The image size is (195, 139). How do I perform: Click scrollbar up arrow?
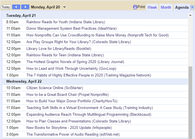click(190, 15)
